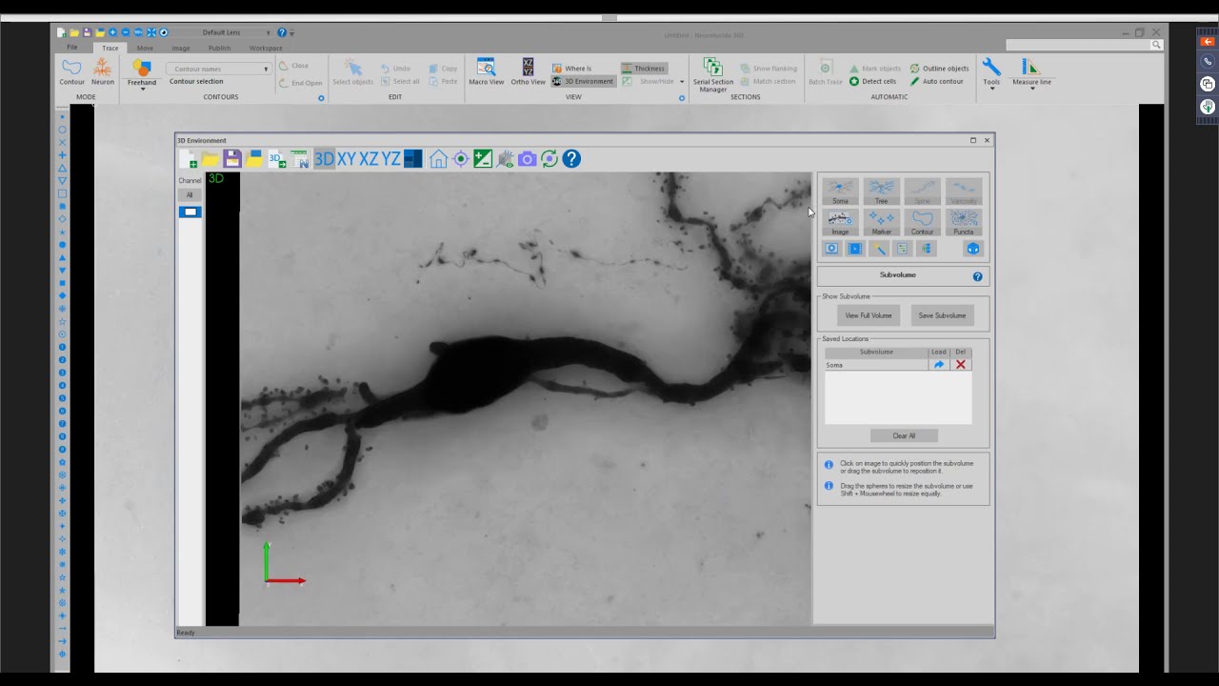Image resolution: width=1219 pixels, height=686 pixels.
Task: Expand the Tools dropdown
Action: tap(991, 89)
